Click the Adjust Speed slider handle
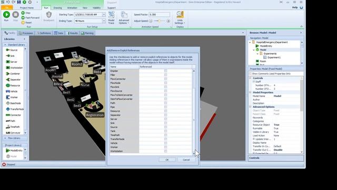The image size is (337, 190). point(159,21)
